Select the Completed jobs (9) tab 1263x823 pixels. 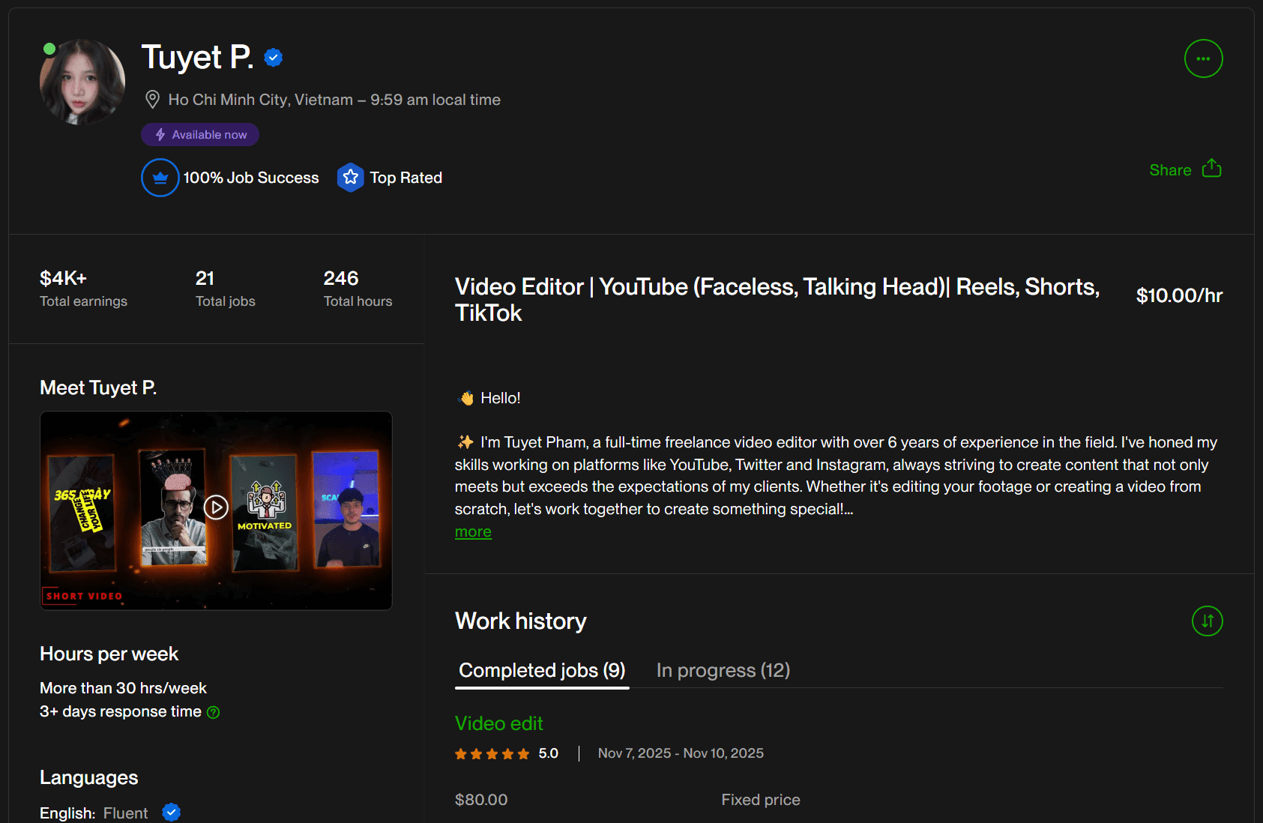(542, 670)
